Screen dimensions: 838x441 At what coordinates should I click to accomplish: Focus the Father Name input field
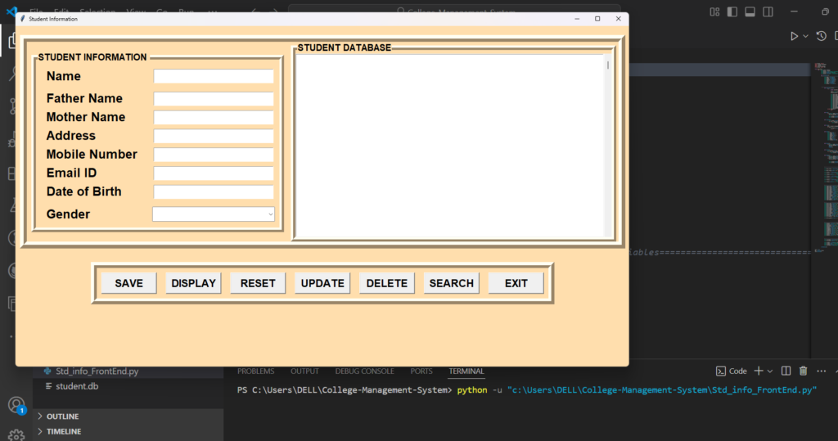coord(214,99)
